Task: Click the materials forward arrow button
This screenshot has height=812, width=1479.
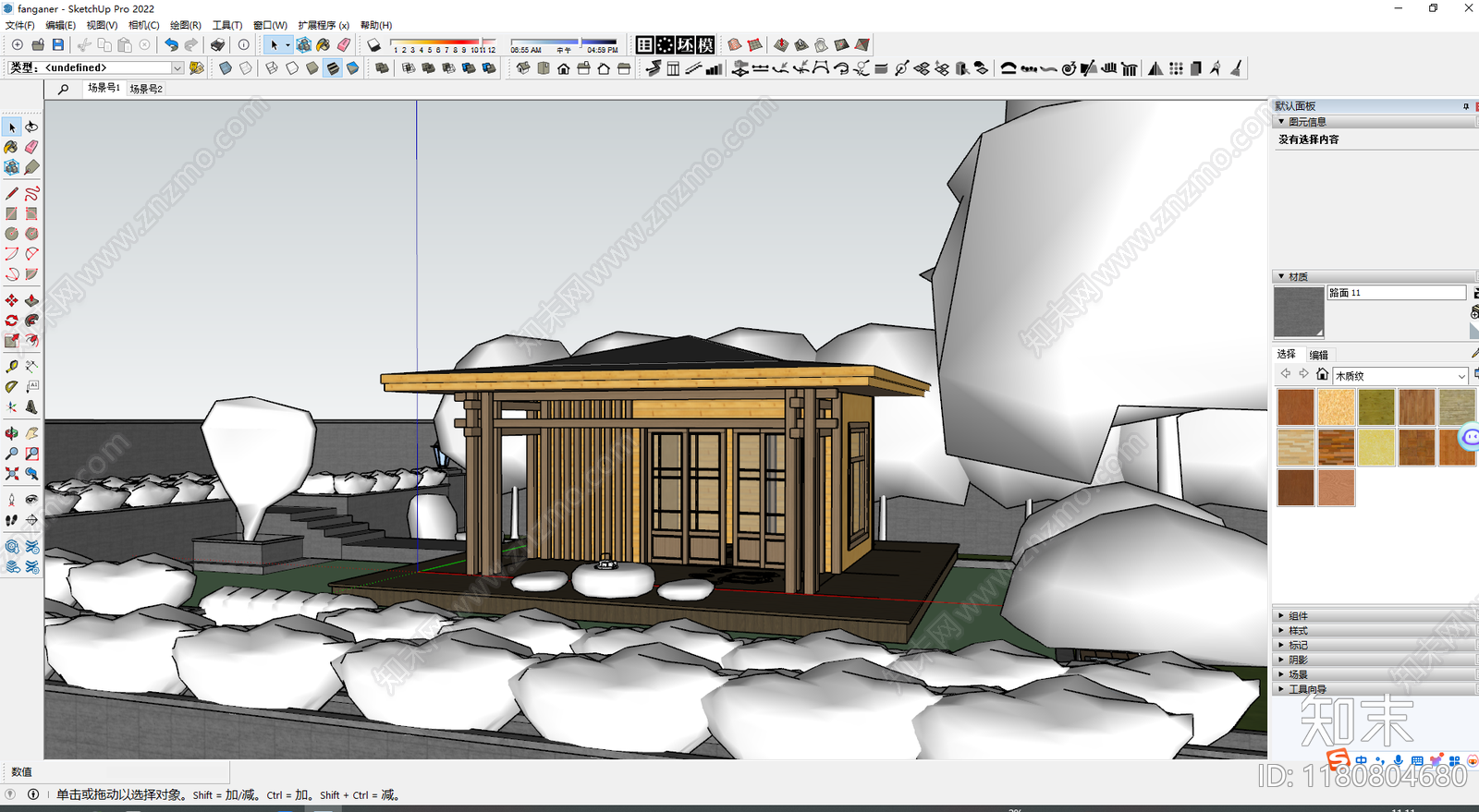Action: [1303, 374]
